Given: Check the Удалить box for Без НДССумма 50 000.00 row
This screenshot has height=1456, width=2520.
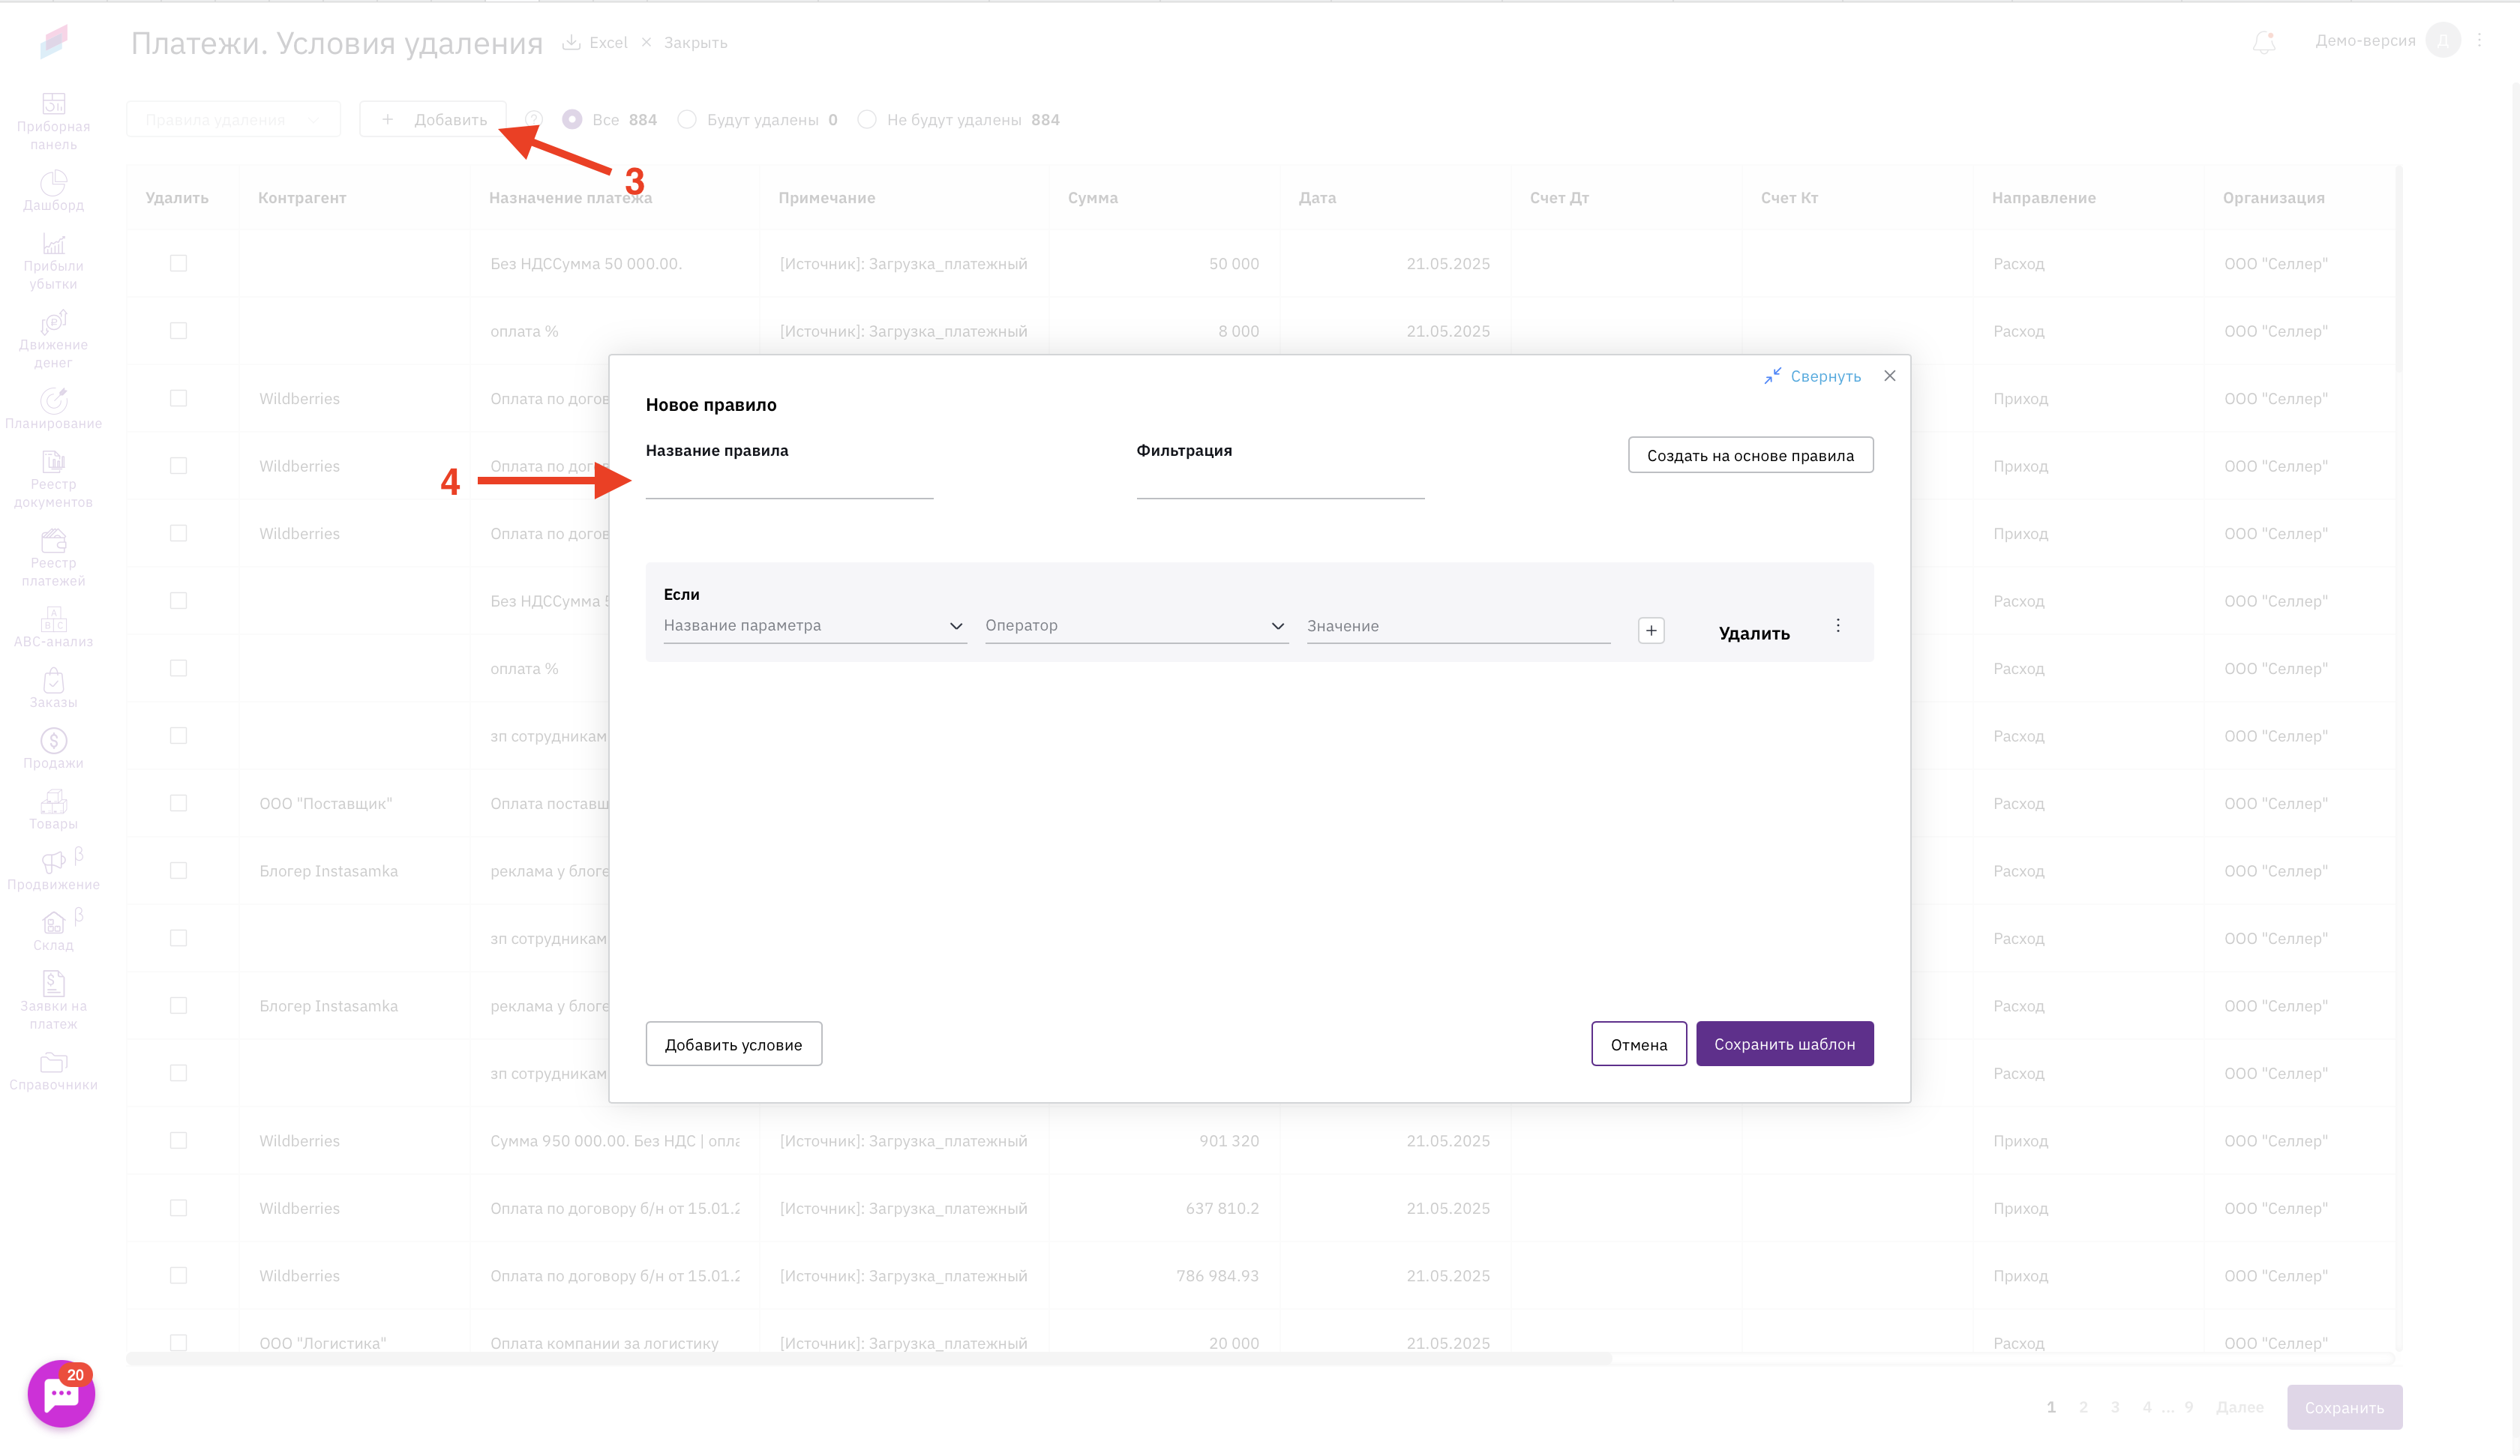Looking at the screenshot, I should [x=178, y=264].
